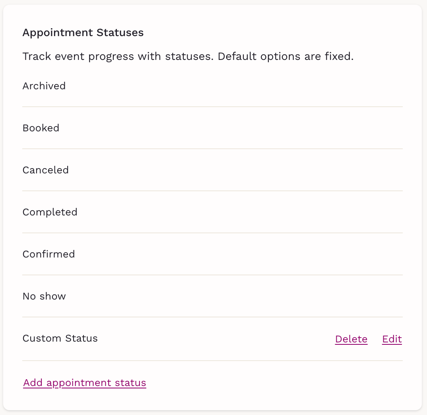Click the "Default options are fixed" sentence
427x415 pixels.
[x=285, y=57]
